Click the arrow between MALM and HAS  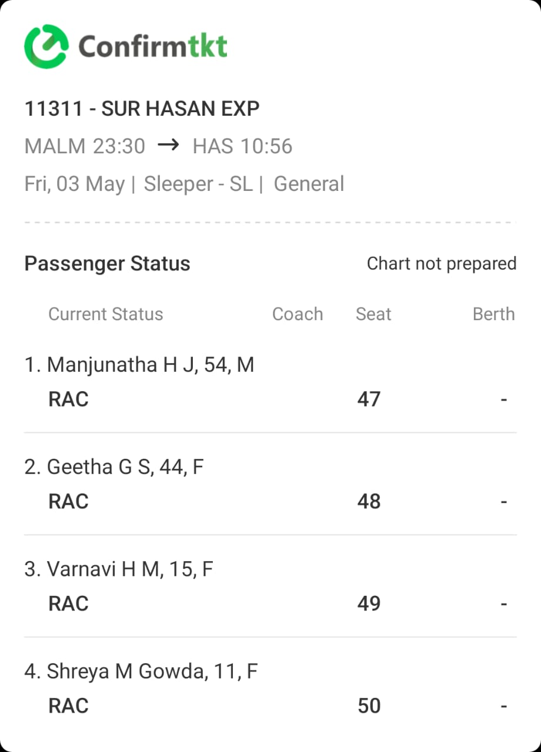coord(168,145)
